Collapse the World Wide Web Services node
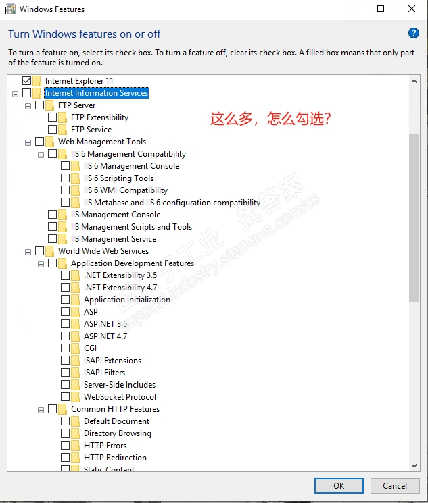 pyautogui.click(x=28, y=252)
